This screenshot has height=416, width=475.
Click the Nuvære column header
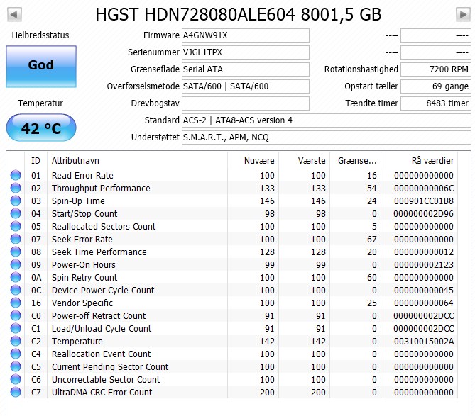click(x=253, y=161)
